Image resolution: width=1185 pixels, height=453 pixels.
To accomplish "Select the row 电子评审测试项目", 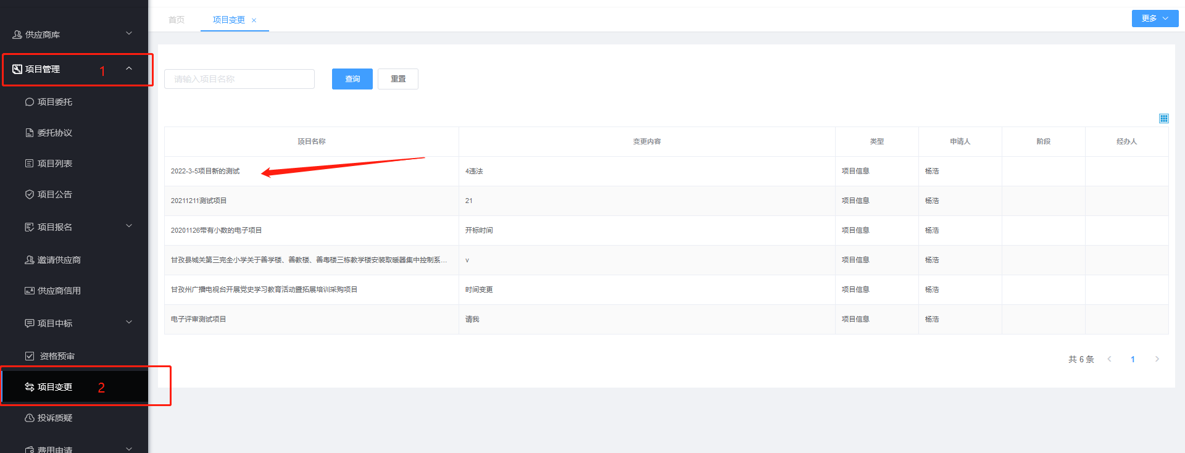I will (x=667, y=319).
